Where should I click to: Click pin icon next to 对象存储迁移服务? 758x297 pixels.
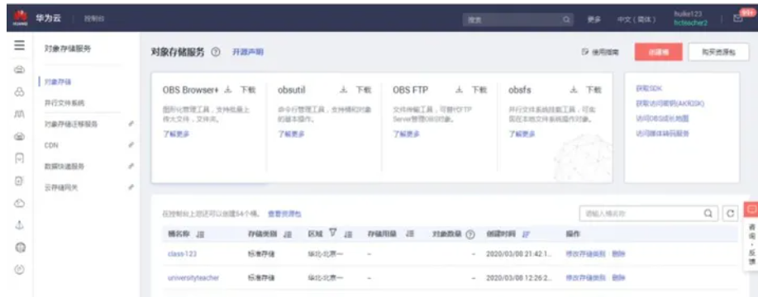[x=131, y=124]
